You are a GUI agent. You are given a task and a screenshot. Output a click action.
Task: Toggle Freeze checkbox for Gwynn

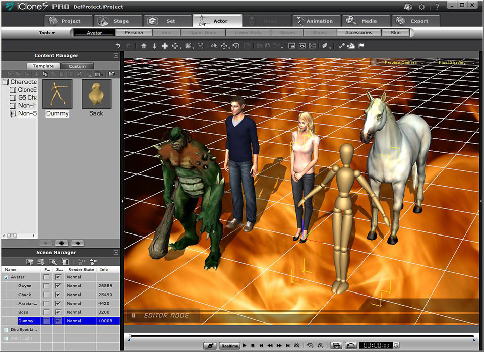[46, 286]
